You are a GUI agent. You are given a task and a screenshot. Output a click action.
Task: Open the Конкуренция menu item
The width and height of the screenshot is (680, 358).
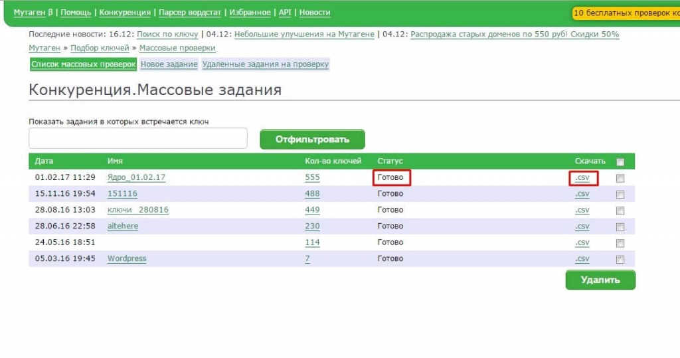click(x=125, y=13)
